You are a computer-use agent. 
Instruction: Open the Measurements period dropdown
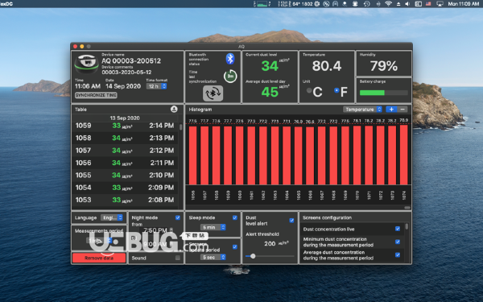coord(99,240)
